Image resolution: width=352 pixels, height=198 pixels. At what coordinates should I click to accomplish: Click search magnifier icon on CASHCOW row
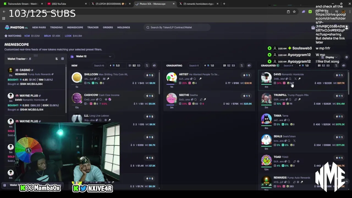[100, 100]
